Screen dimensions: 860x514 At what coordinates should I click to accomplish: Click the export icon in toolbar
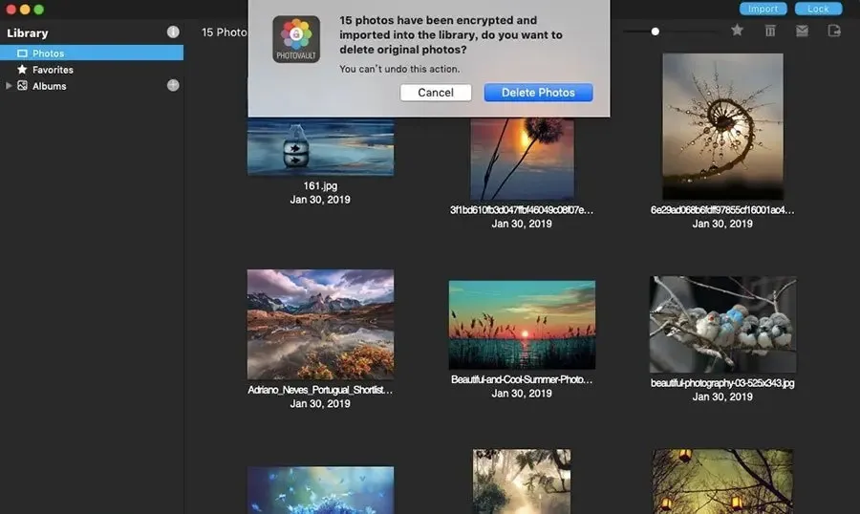(x=834, y=31)
